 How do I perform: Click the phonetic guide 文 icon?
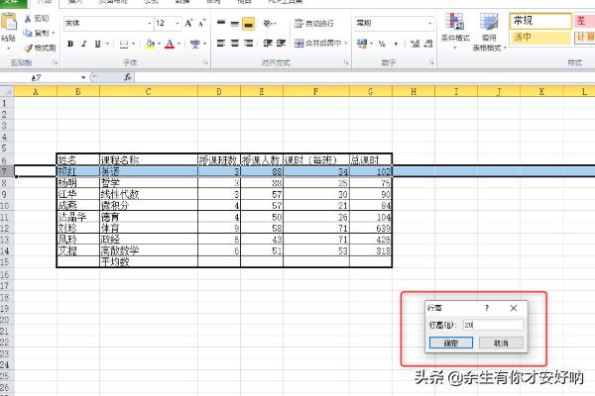click(195, 44)
